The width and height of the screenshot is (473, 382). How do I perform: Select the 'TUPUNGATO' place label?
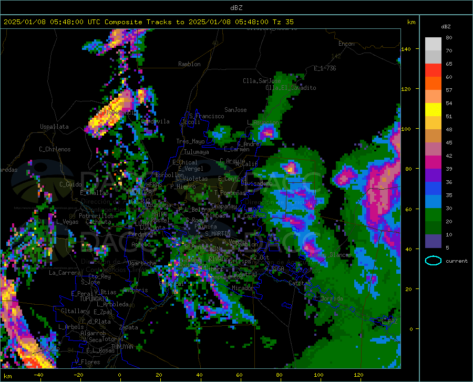pyautogui.click(x=94, y=299)
